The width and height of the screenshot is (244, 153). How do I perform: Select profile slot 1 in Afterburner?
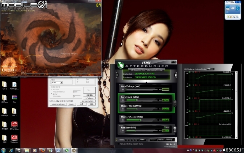(x=126, y=140)
